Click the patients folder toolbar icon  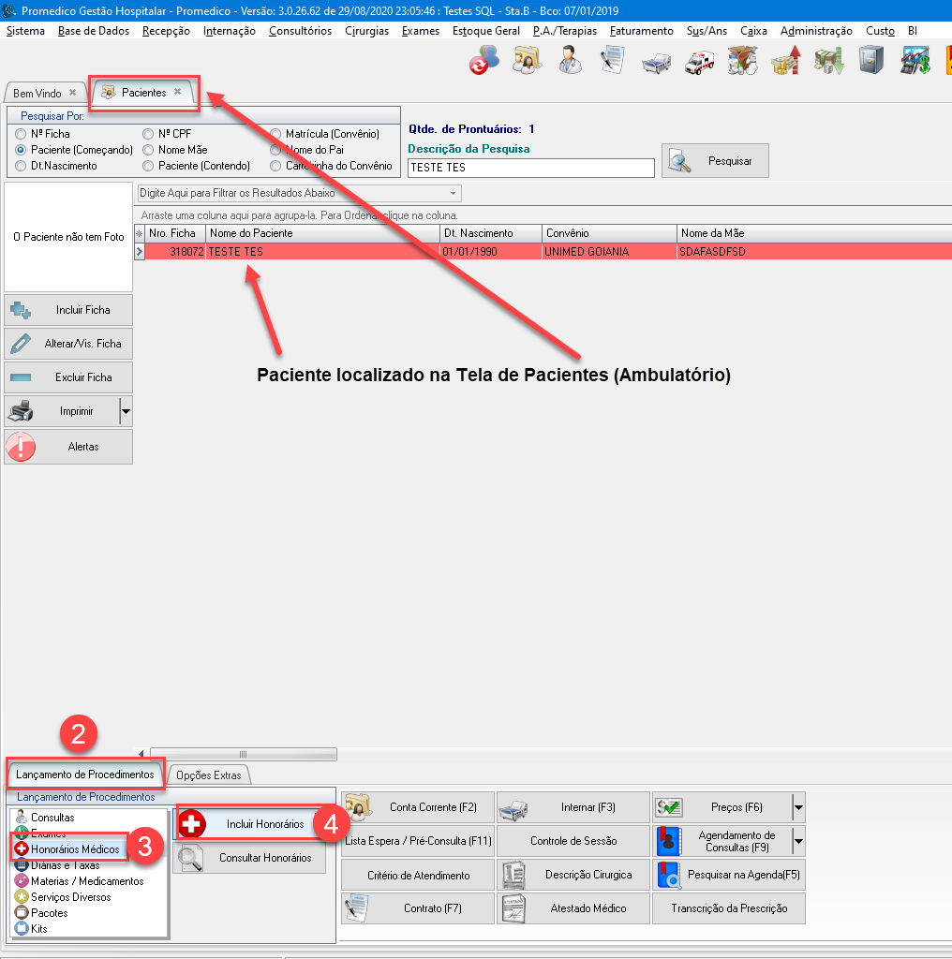click(x=527, y=60)
